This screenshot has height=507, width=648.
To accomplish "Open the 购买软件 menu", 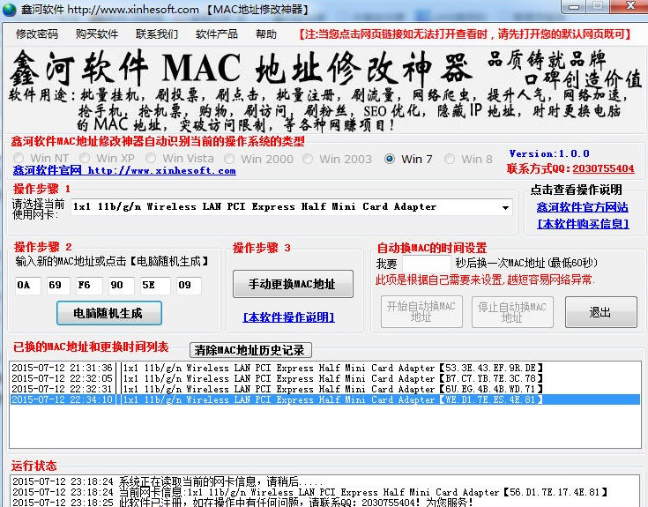I will [x=97, y=34].
